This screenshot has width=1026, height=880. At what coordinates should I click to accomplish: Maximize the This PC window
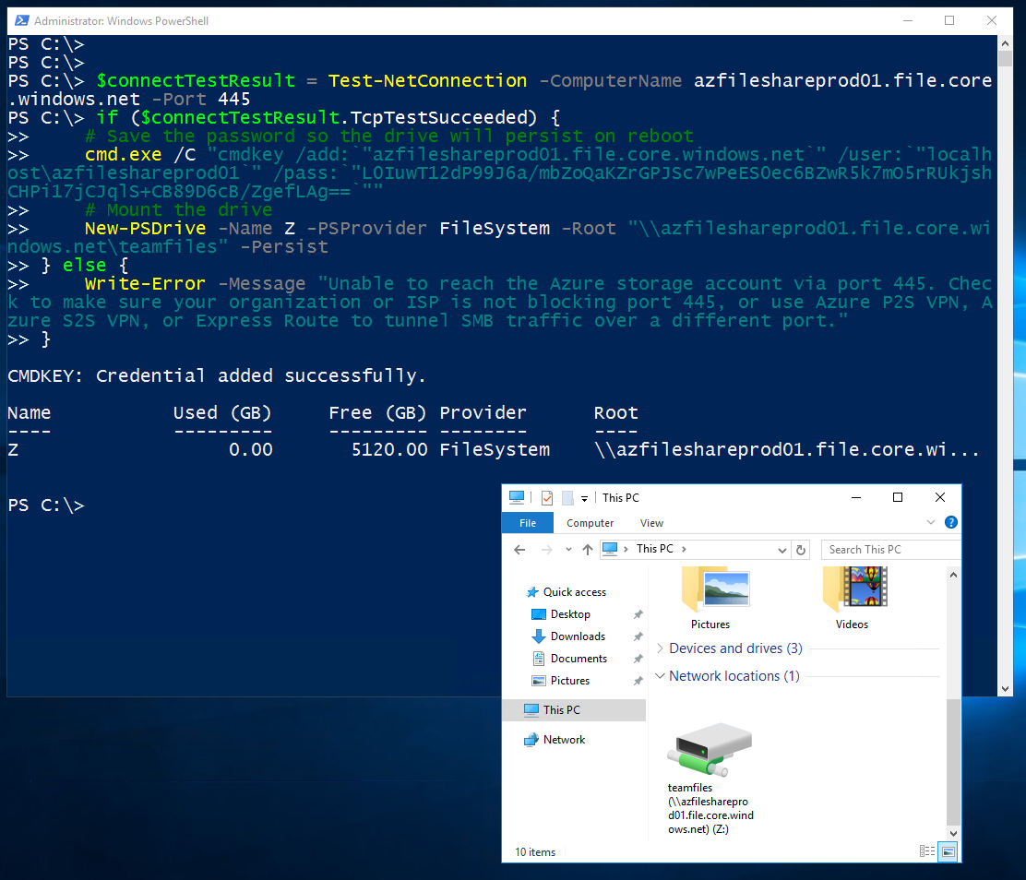pyautogui.click(x=898, y=497)
